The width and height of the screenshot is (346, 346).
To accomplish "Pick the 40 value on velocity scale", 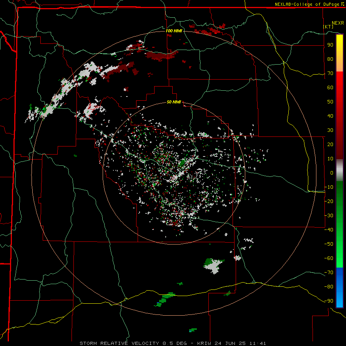I will [330, 116].
